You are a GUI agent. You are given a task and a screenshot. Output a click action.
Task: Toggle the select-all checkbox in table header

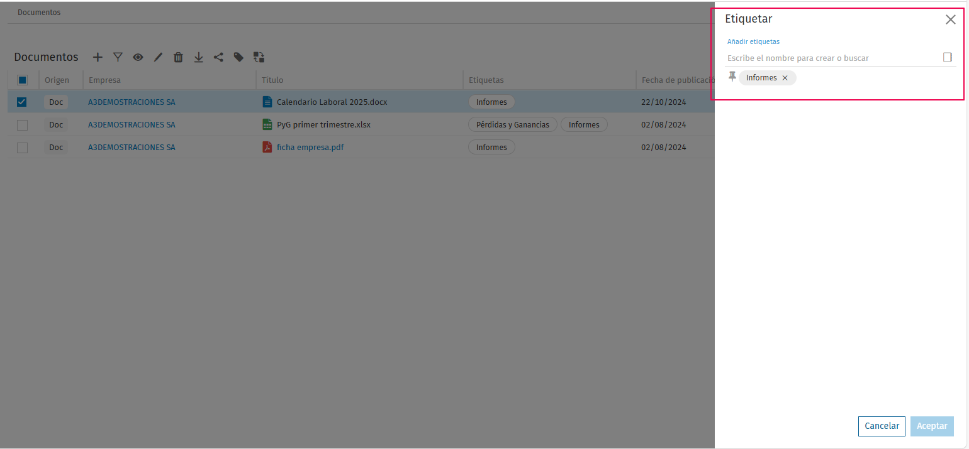point(22,80)
